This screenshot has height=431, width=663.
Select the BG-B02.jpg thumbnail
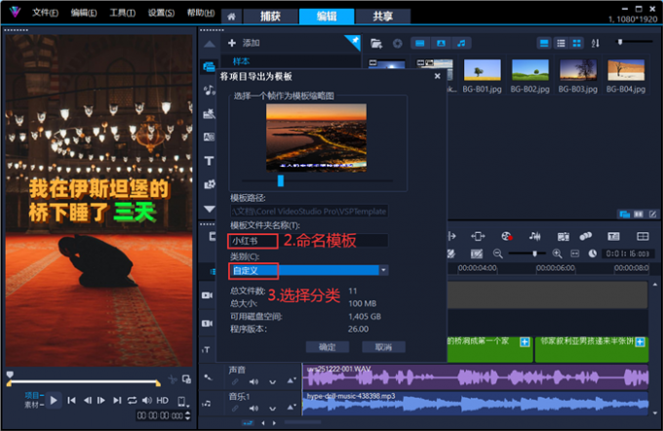click(x=529, y=74)
